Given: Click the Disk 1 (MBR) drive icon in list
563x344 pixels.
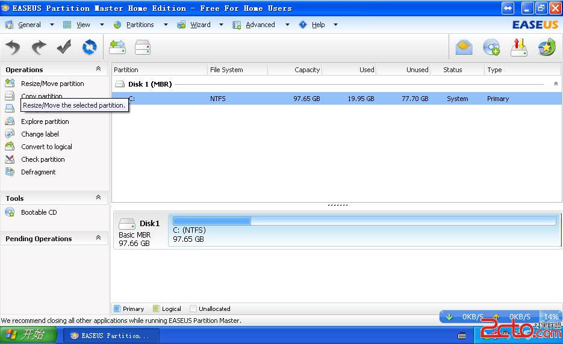Looking at the screenshot, I should (x=120, y=84).
